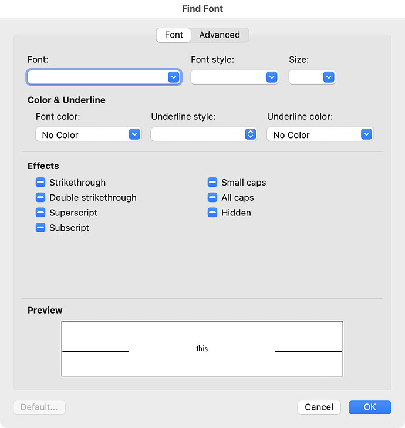405x428 pixels.
Task: Open the Font style dropdown arrow
Action: click(272, 77)
